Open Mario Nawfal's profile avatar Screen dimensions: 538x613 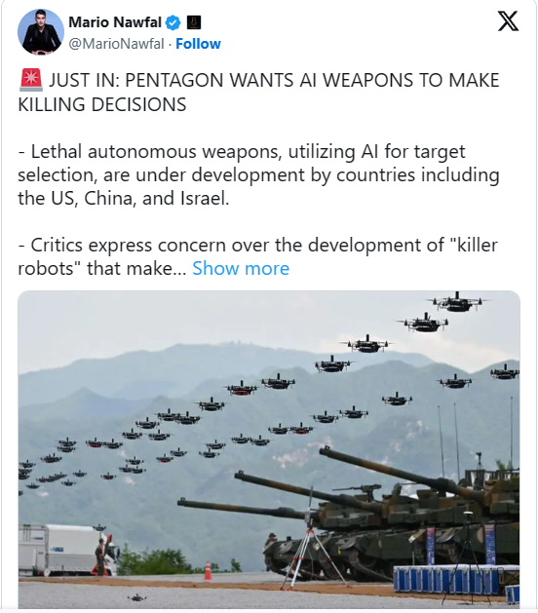(41, 31)
